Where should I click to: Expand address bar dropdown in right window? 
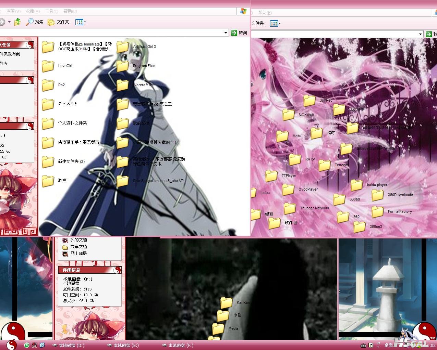420,34
